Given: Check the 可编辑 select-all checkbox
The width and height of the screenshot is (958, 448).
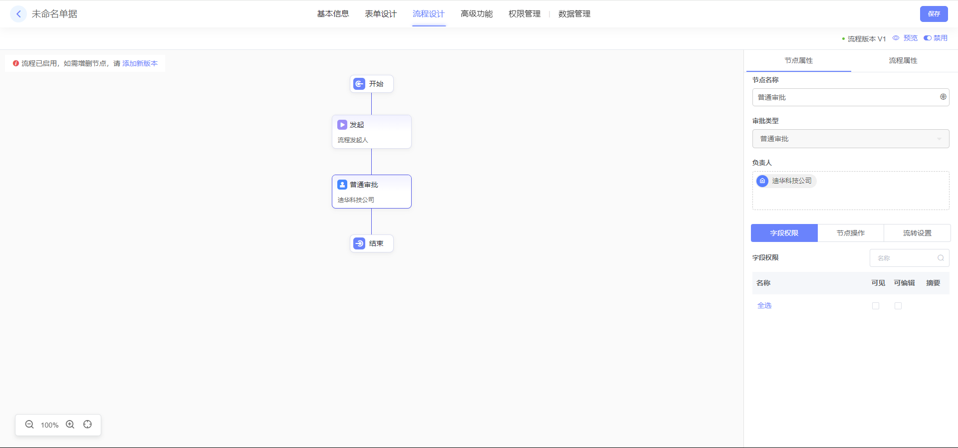Looking at the screenshot, I should [898, 306].
